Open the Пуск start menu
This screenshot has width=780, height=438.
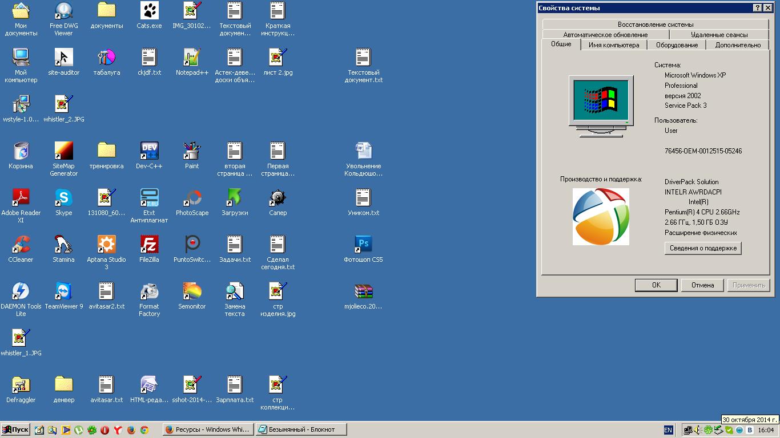coord(15,430)
